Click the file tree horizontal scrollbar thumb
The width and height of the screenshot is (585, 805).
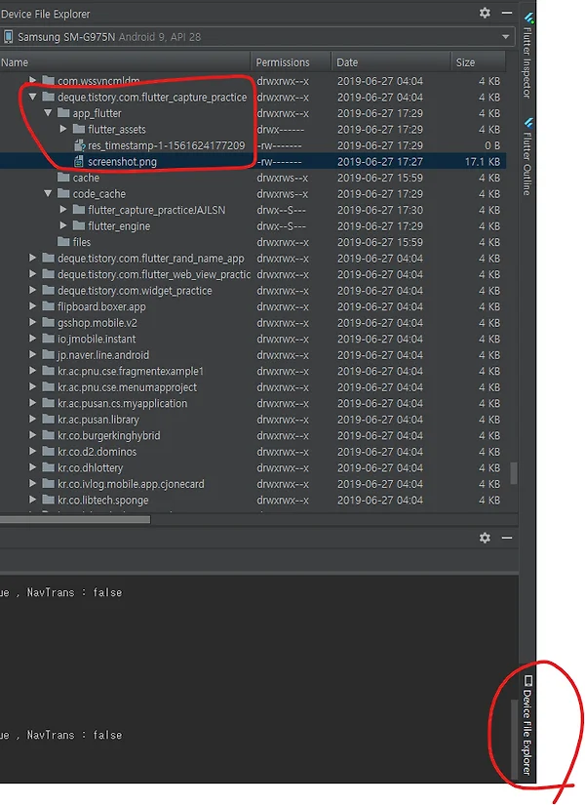pyautogui.click(x=75, y=519)
